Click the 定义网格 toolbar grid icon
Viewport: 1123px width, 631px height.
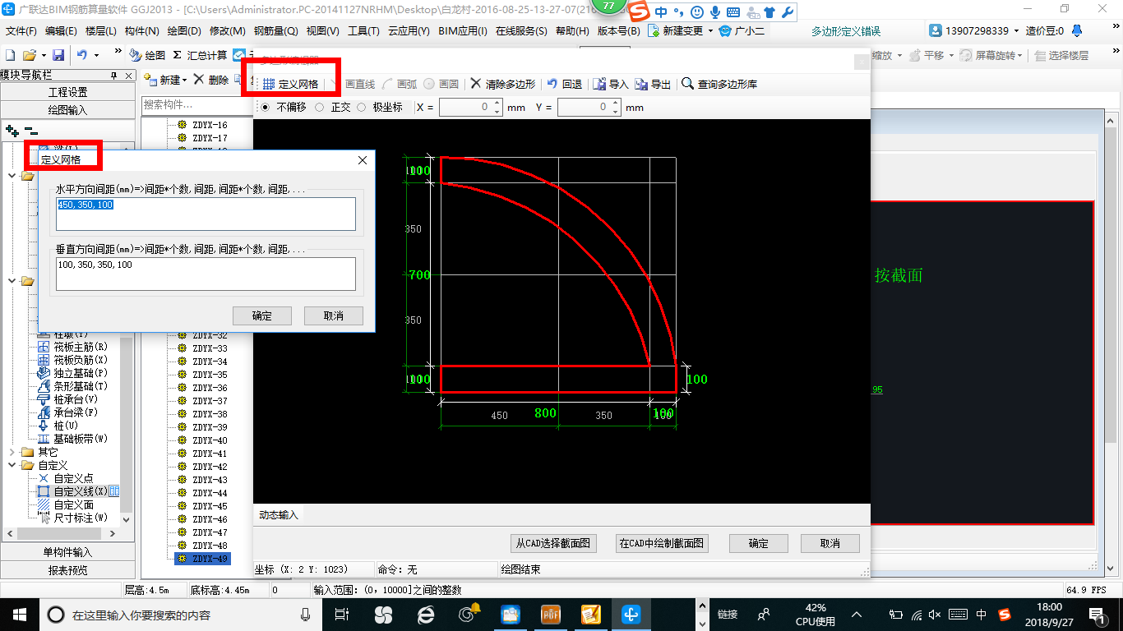pos(268,84)
